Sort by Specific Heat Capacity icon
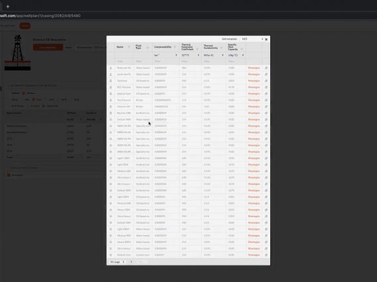The height and width of the screenshot is (282, 377). [242, 49]
